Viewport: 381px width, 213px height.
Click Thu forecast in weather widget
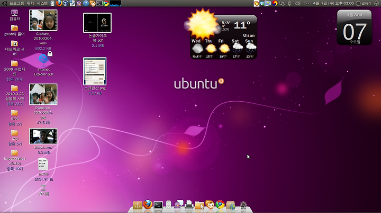210,49
